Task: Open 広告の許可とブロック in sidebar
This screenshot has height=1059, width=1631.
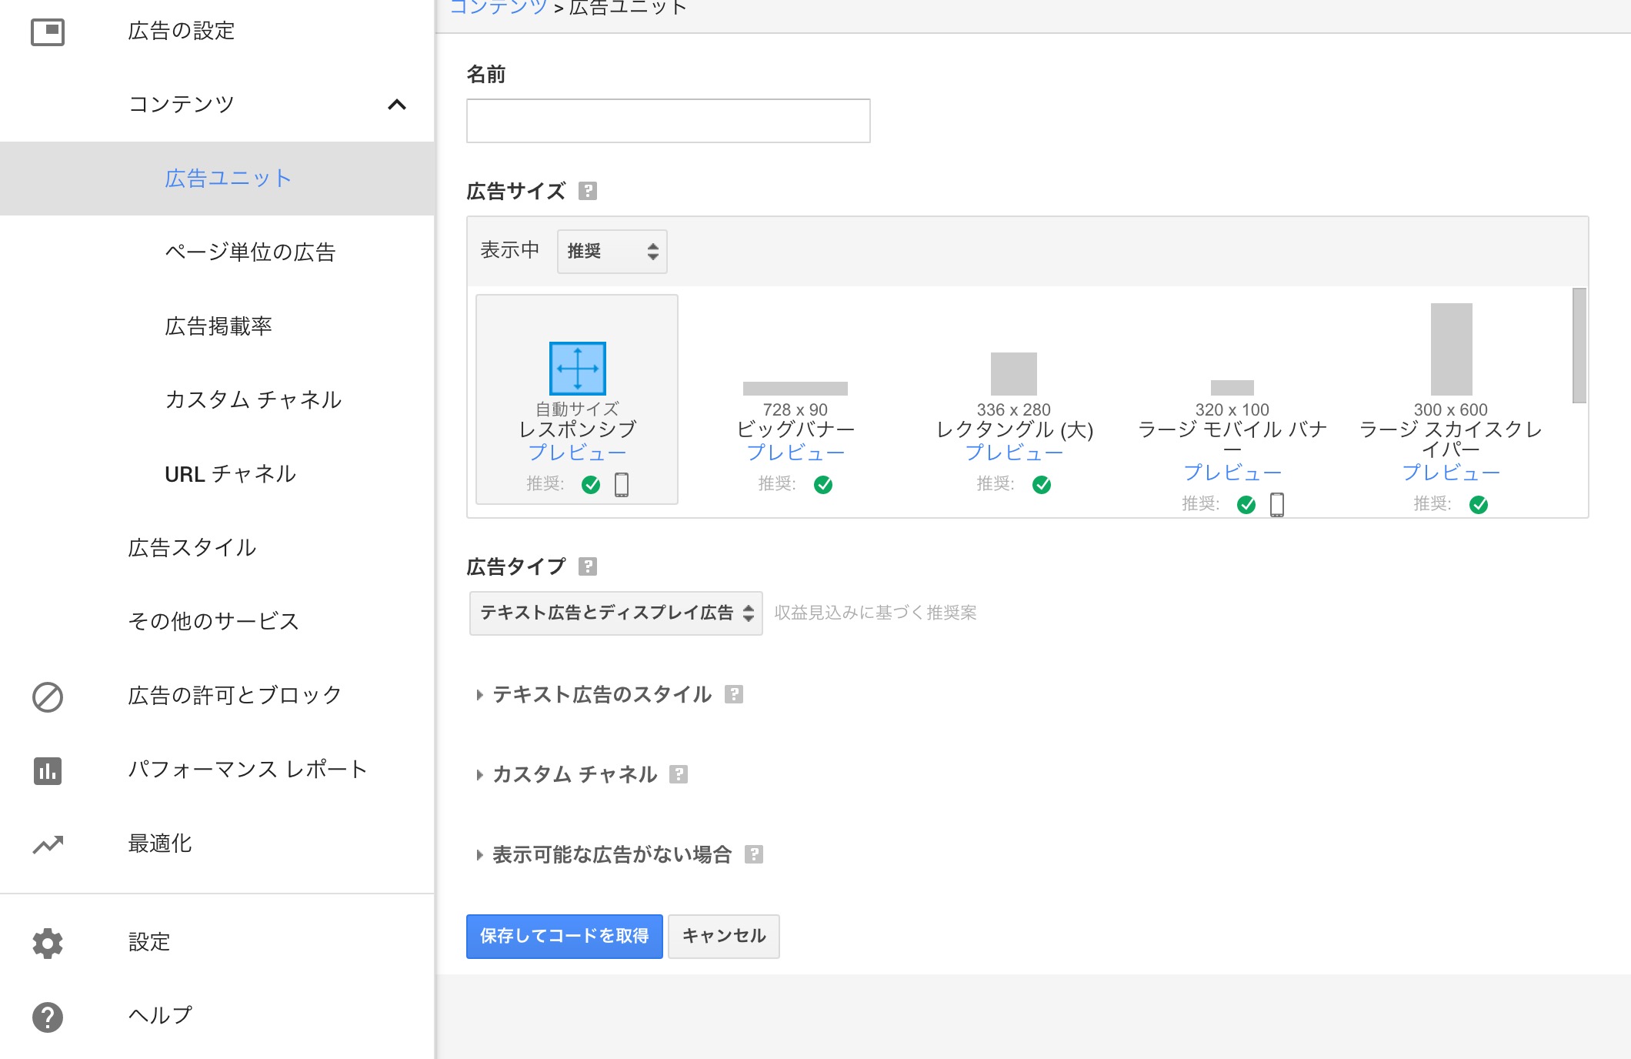Action: click(235, 695)
